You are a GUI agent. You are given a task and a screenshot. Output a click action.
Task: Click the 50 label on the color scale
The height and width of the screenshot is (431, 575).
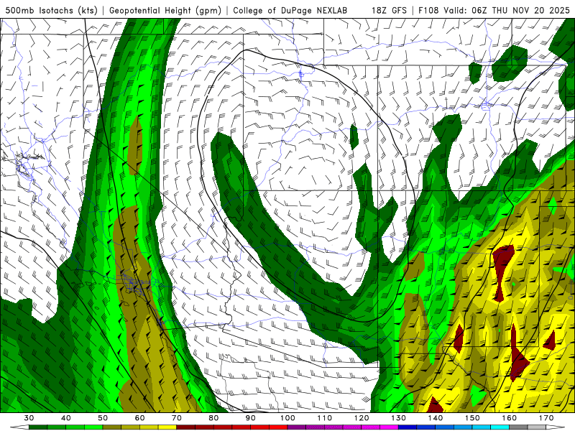[103, 418]
